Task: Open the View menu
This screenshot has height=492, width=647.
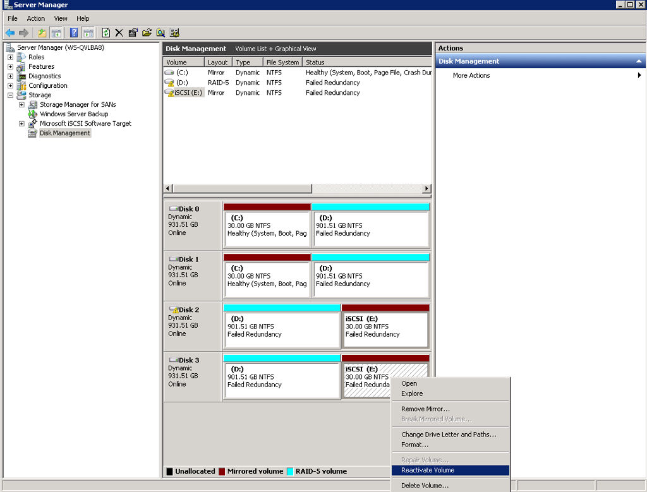Action: click(x=61, y=18)
